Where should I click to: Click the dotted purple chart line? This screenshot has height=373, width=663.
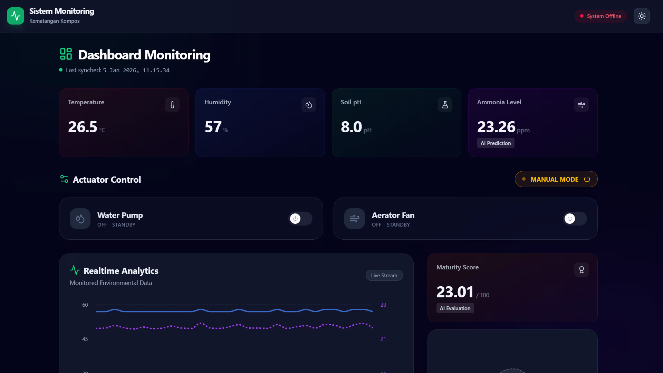click(x=234, y=326)
